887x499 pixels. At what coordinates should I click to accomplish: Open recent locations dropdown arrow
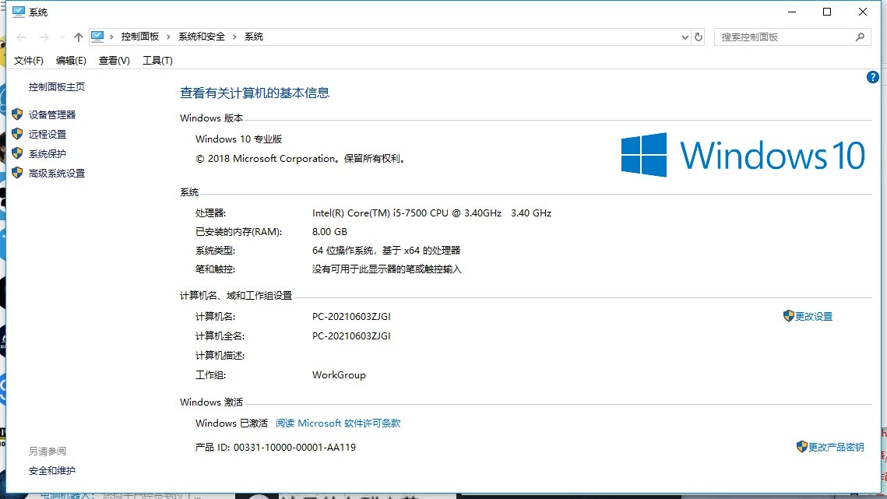point(62,37)
